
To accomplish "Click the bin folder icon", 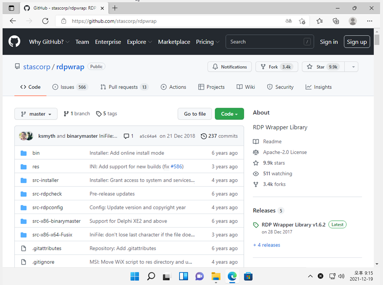I will pos(24,153).
